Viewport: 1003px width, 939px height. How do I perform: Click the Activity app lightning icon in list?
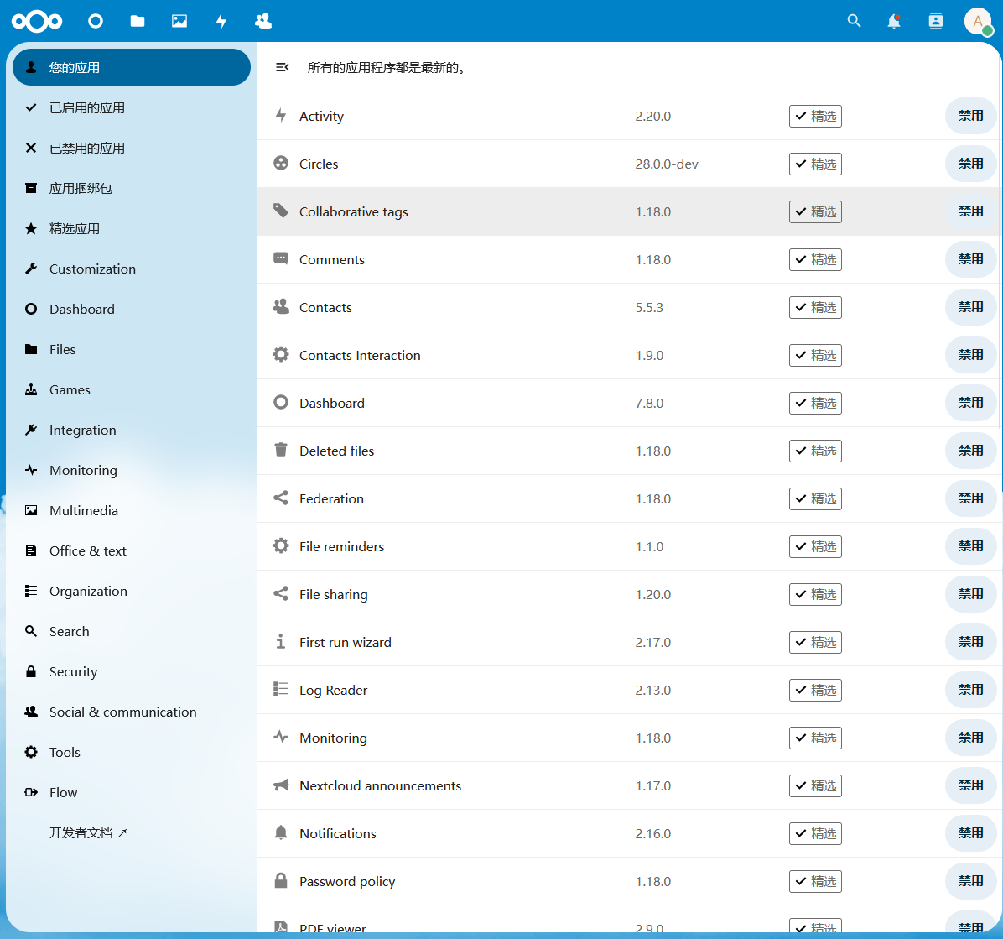[281, 115]
